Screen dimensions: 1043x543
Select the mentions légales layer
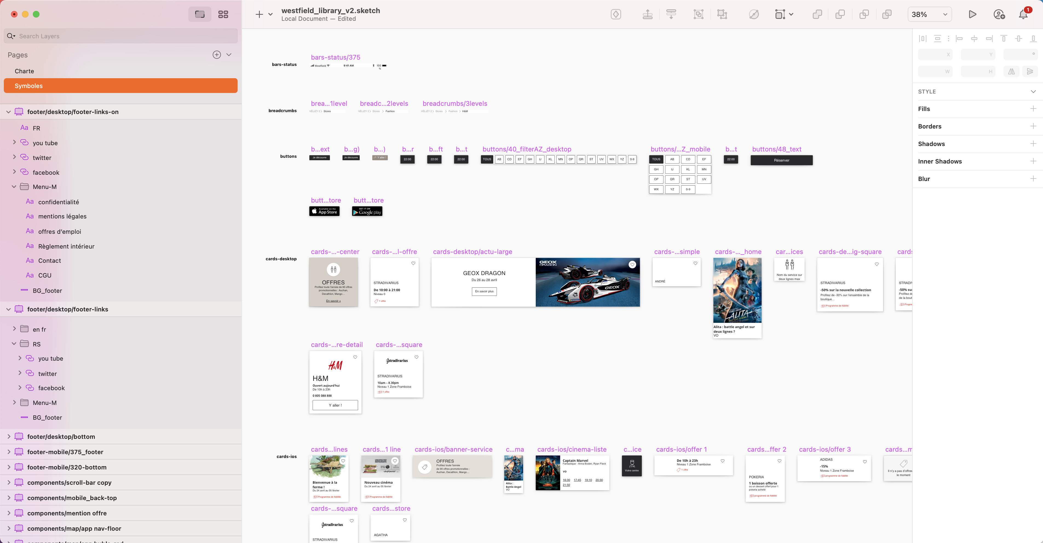point(62,216)
